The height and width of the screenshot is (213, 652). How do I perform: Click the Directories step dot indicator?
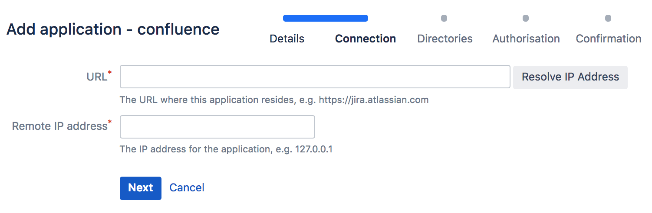coord(444,18)
